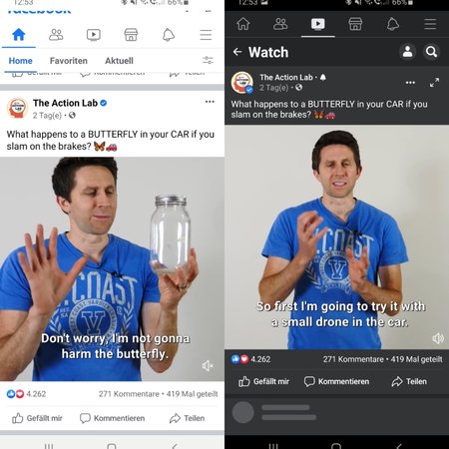Go back using arrow beside Watch title
This screenshot has width=449, height=449.
[237, 52]
